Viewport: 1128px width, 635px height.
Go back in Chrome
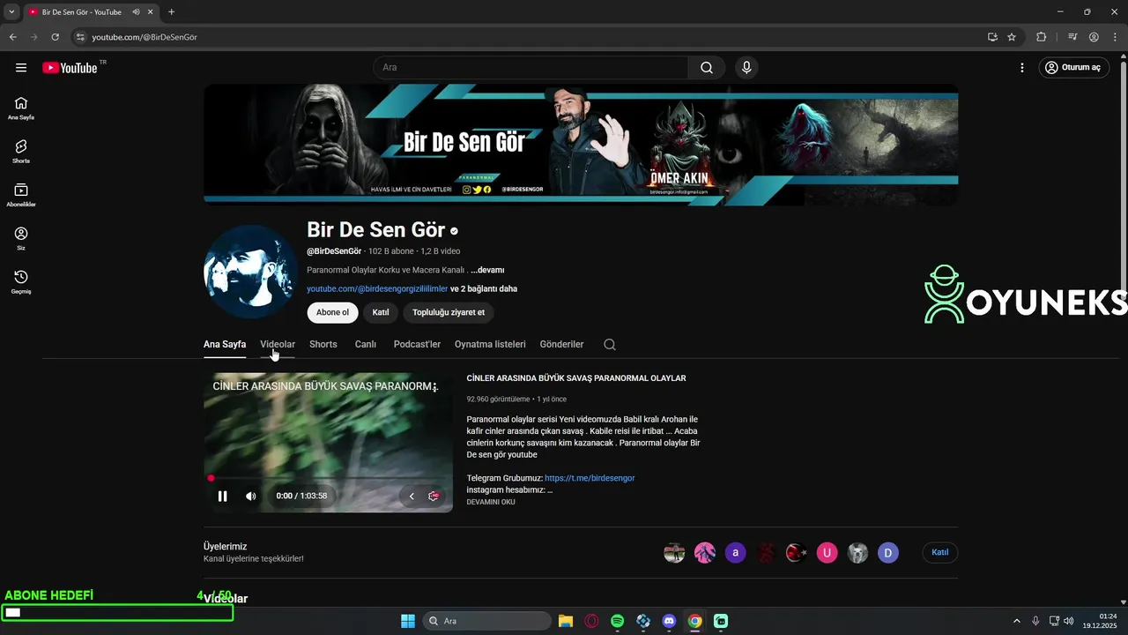click(x=12, y=37)
